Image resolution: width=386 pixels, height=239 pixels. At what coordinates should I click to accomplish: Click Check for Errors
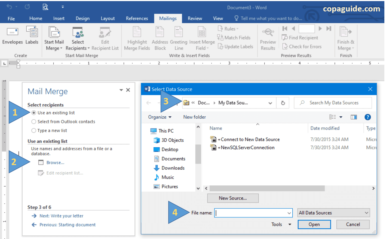302,46
